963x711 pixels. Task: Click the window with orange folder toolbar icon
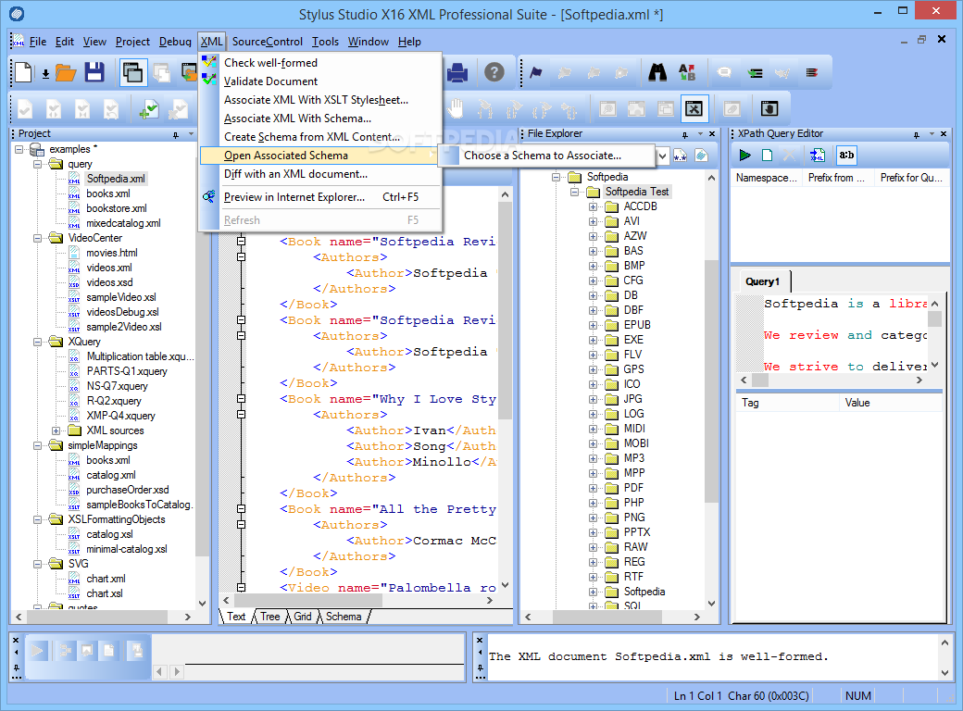coord(189,73)
